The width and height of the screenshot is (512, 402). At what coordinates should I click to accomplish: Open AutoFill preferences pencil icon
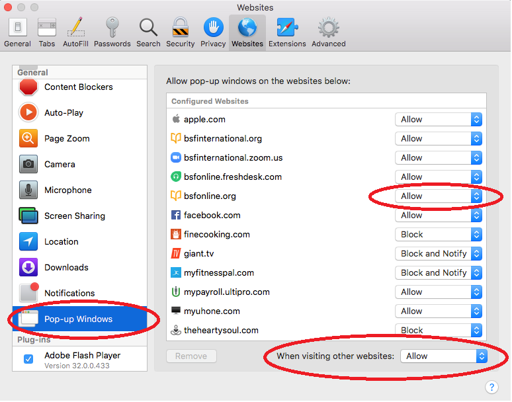pos(76,27)
